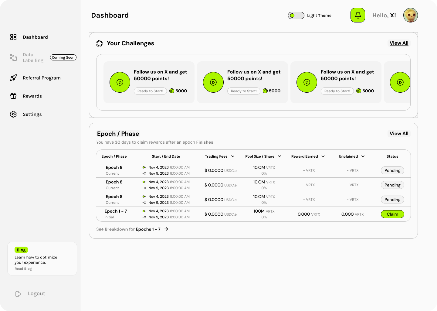Click the Settings gear icon

13,114
